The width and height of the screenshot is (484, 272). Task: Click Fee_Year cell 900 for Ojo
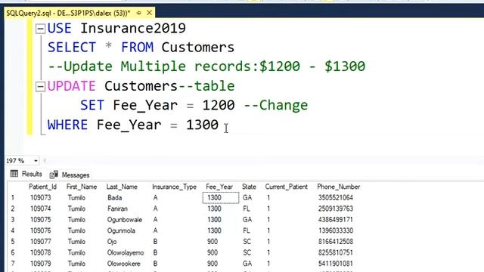(x=213, y=242)
